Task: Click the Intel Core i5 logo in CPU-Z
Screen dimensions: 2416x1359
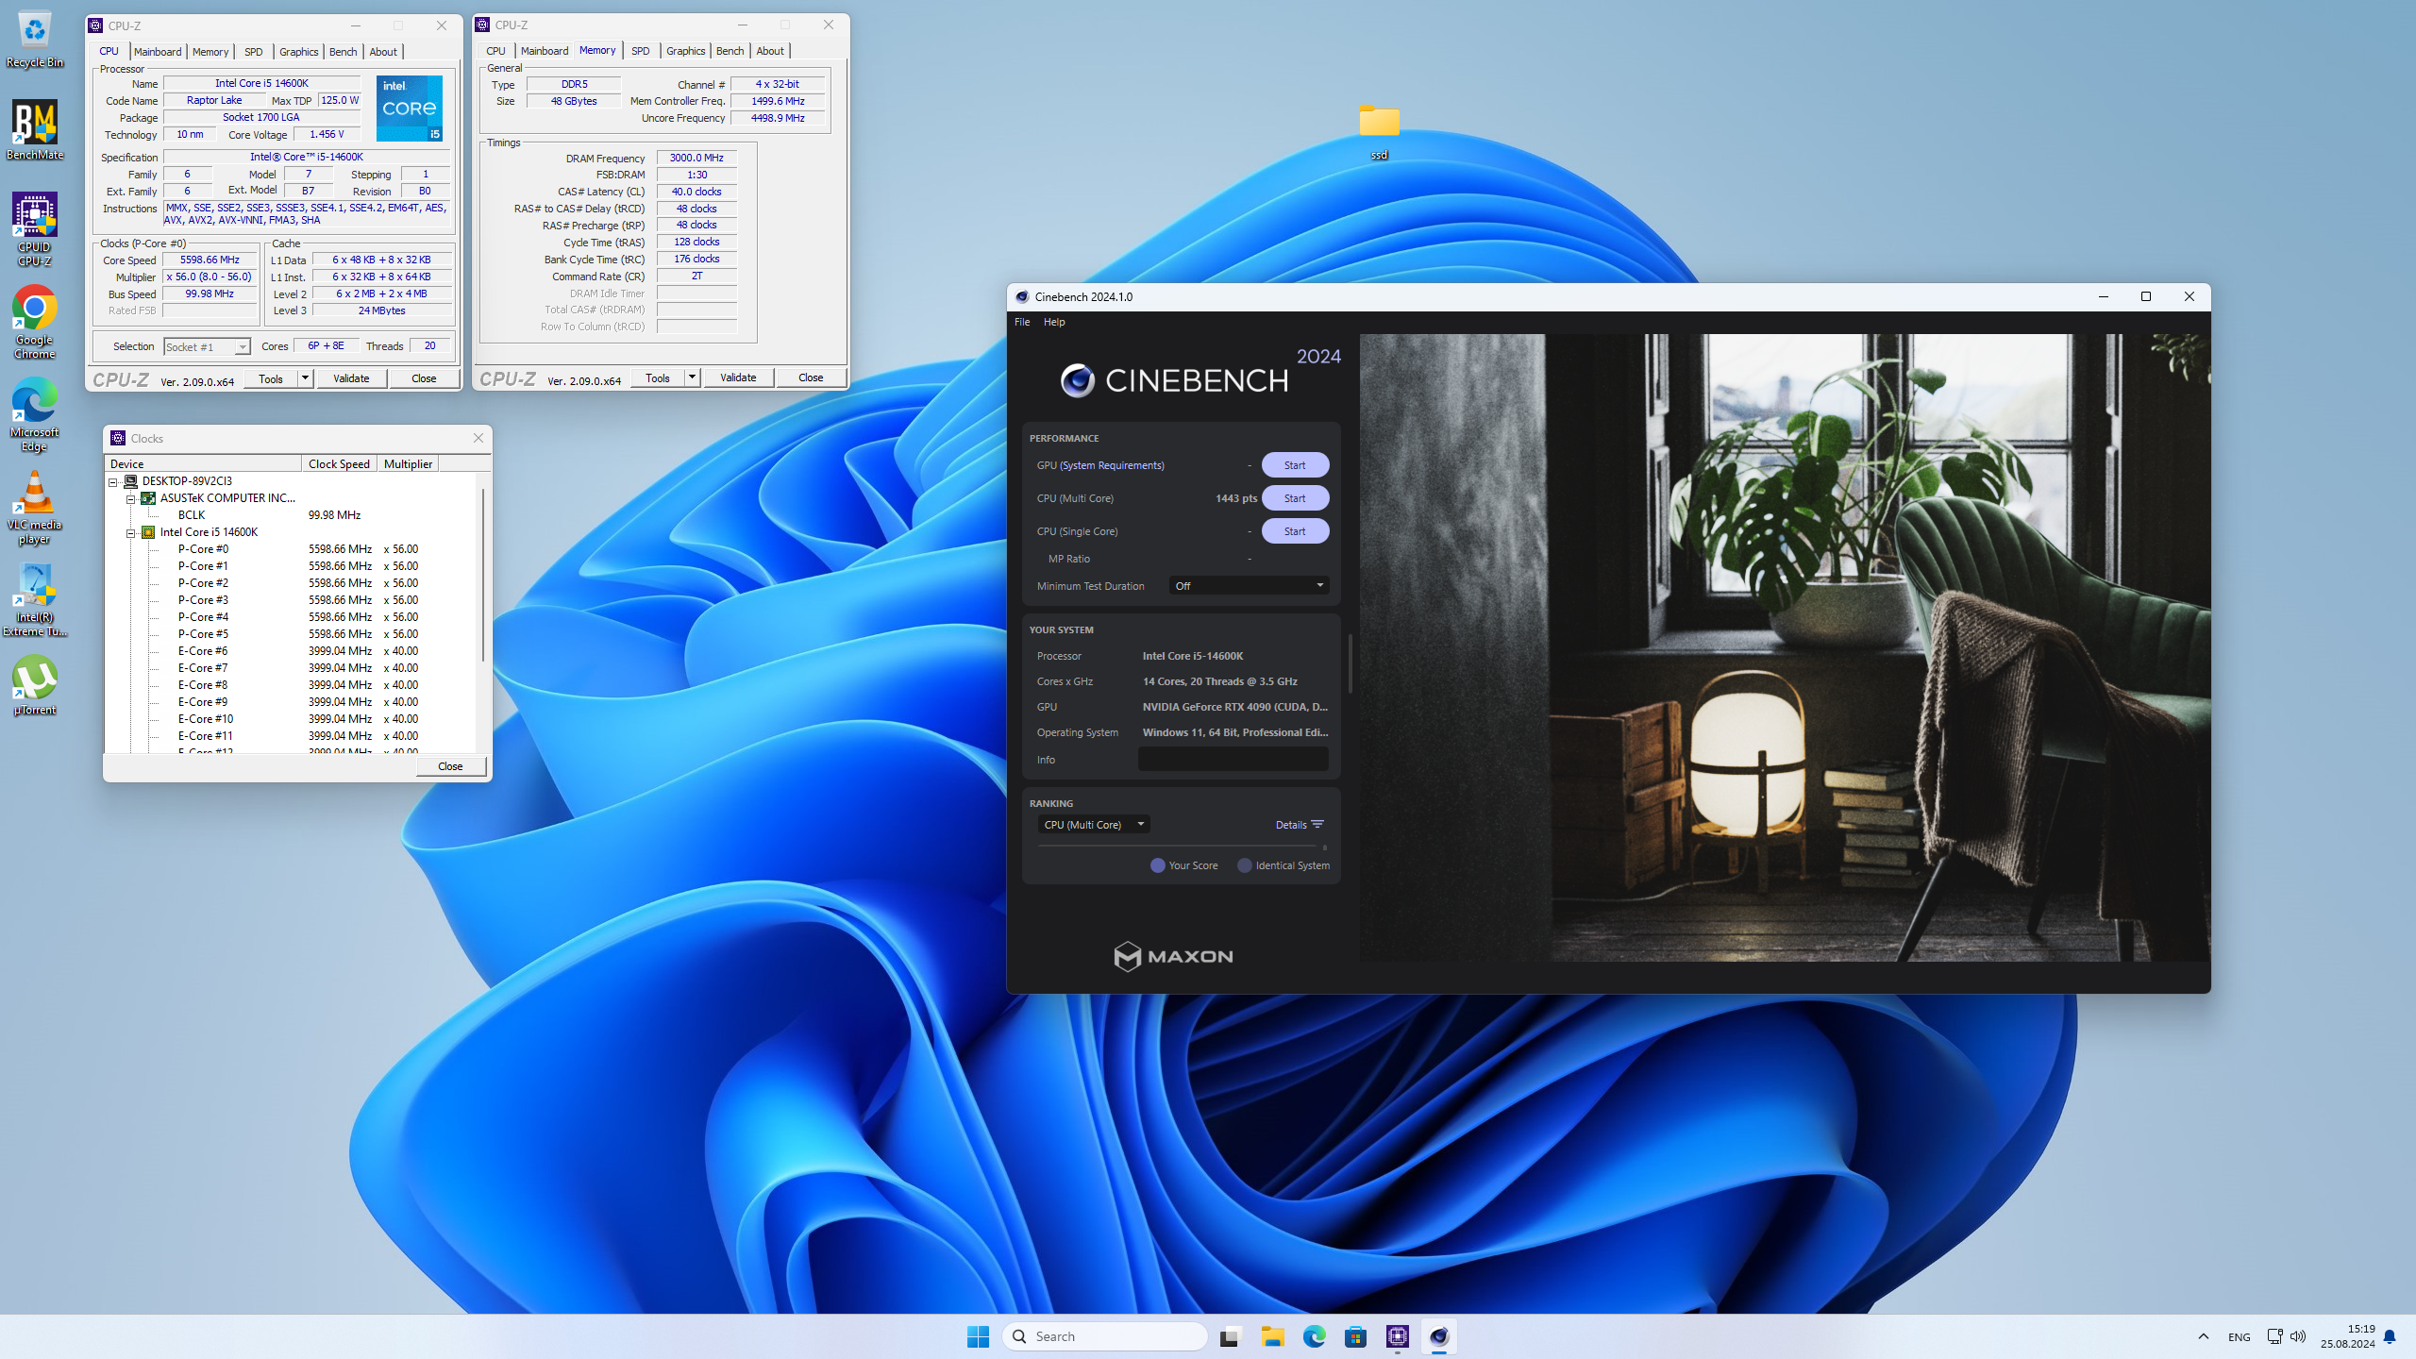Action: tap(410, 109)
